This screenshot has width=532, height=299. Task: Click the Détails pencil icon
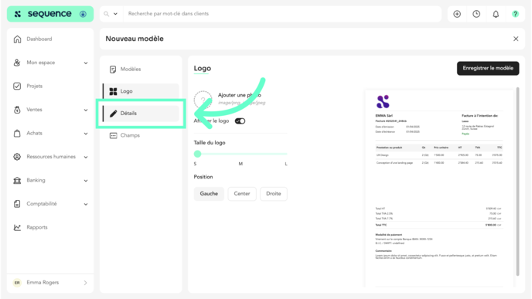113,114
